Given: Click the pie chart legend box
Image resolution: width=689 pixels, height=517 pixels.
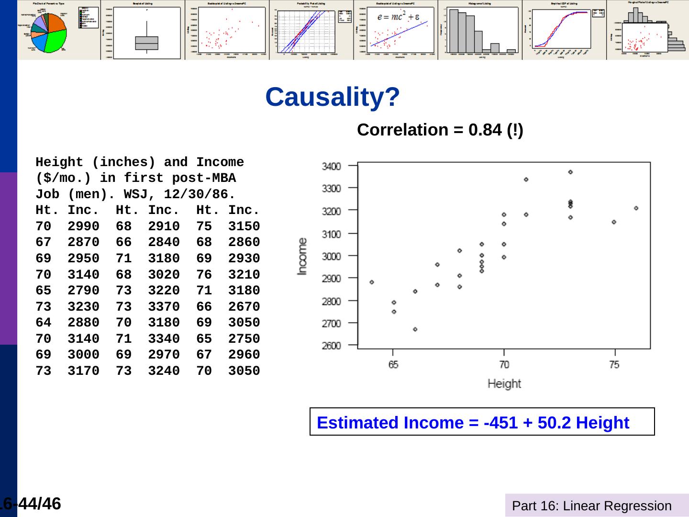Looking at the screenshot, I should click(88, 17).
